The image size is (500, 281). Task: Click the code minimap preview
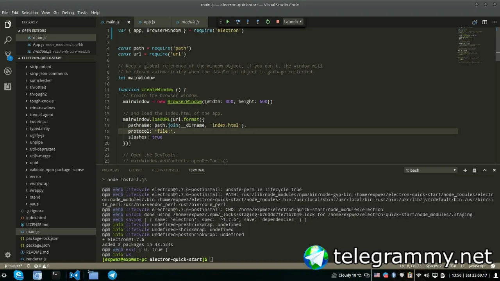[x=471, y=45]
